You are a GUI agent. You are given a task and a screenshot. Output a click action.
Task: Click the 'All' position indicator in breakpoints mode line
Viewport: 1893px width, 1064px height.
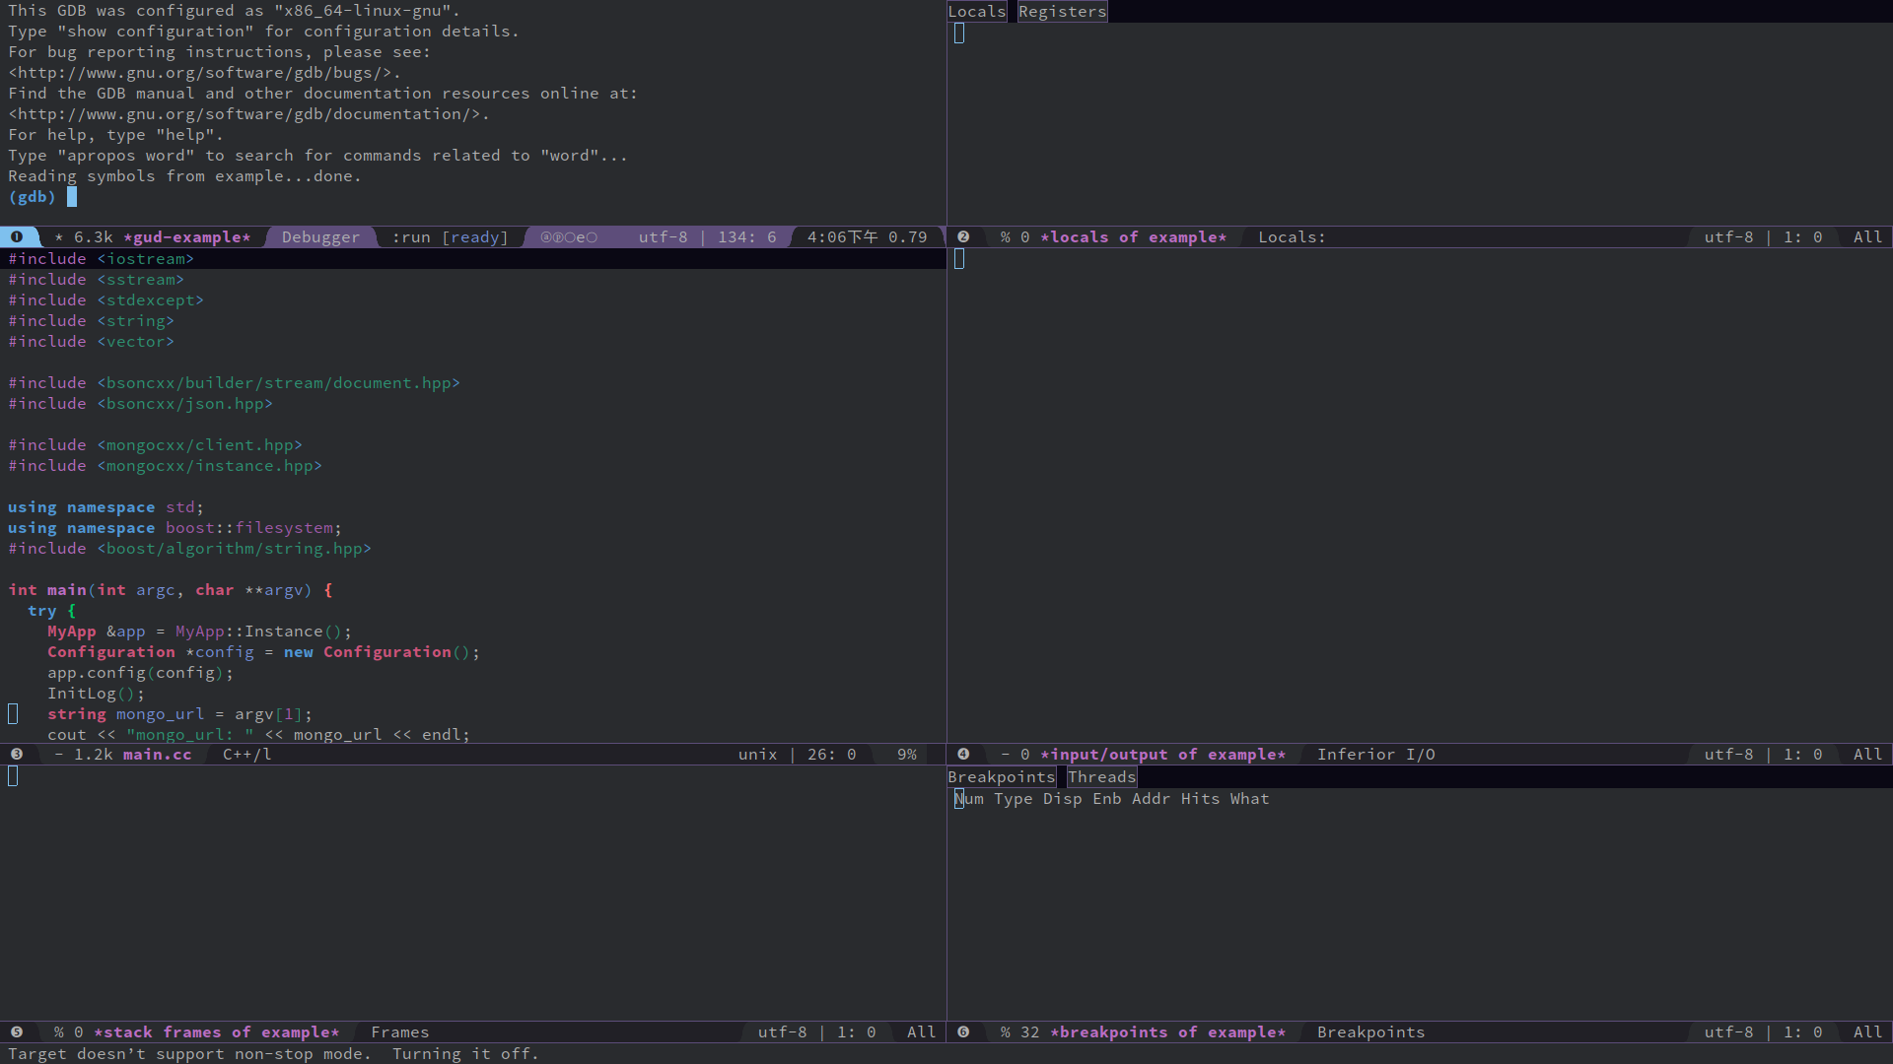pyautogui.click(x=1867, y=1032)
